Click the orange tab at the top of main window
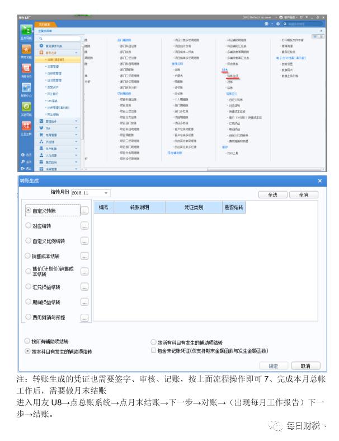This screenshot has width=339, height=441. pyautogui.click(x=45, y=25)
